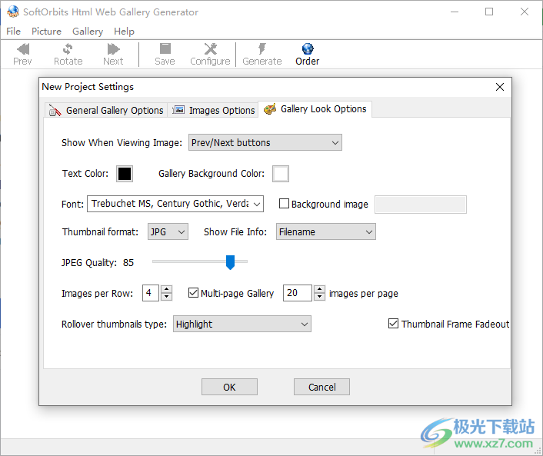Open the File menu
Viewport: 543px width, 456px height.
[14, 32]
